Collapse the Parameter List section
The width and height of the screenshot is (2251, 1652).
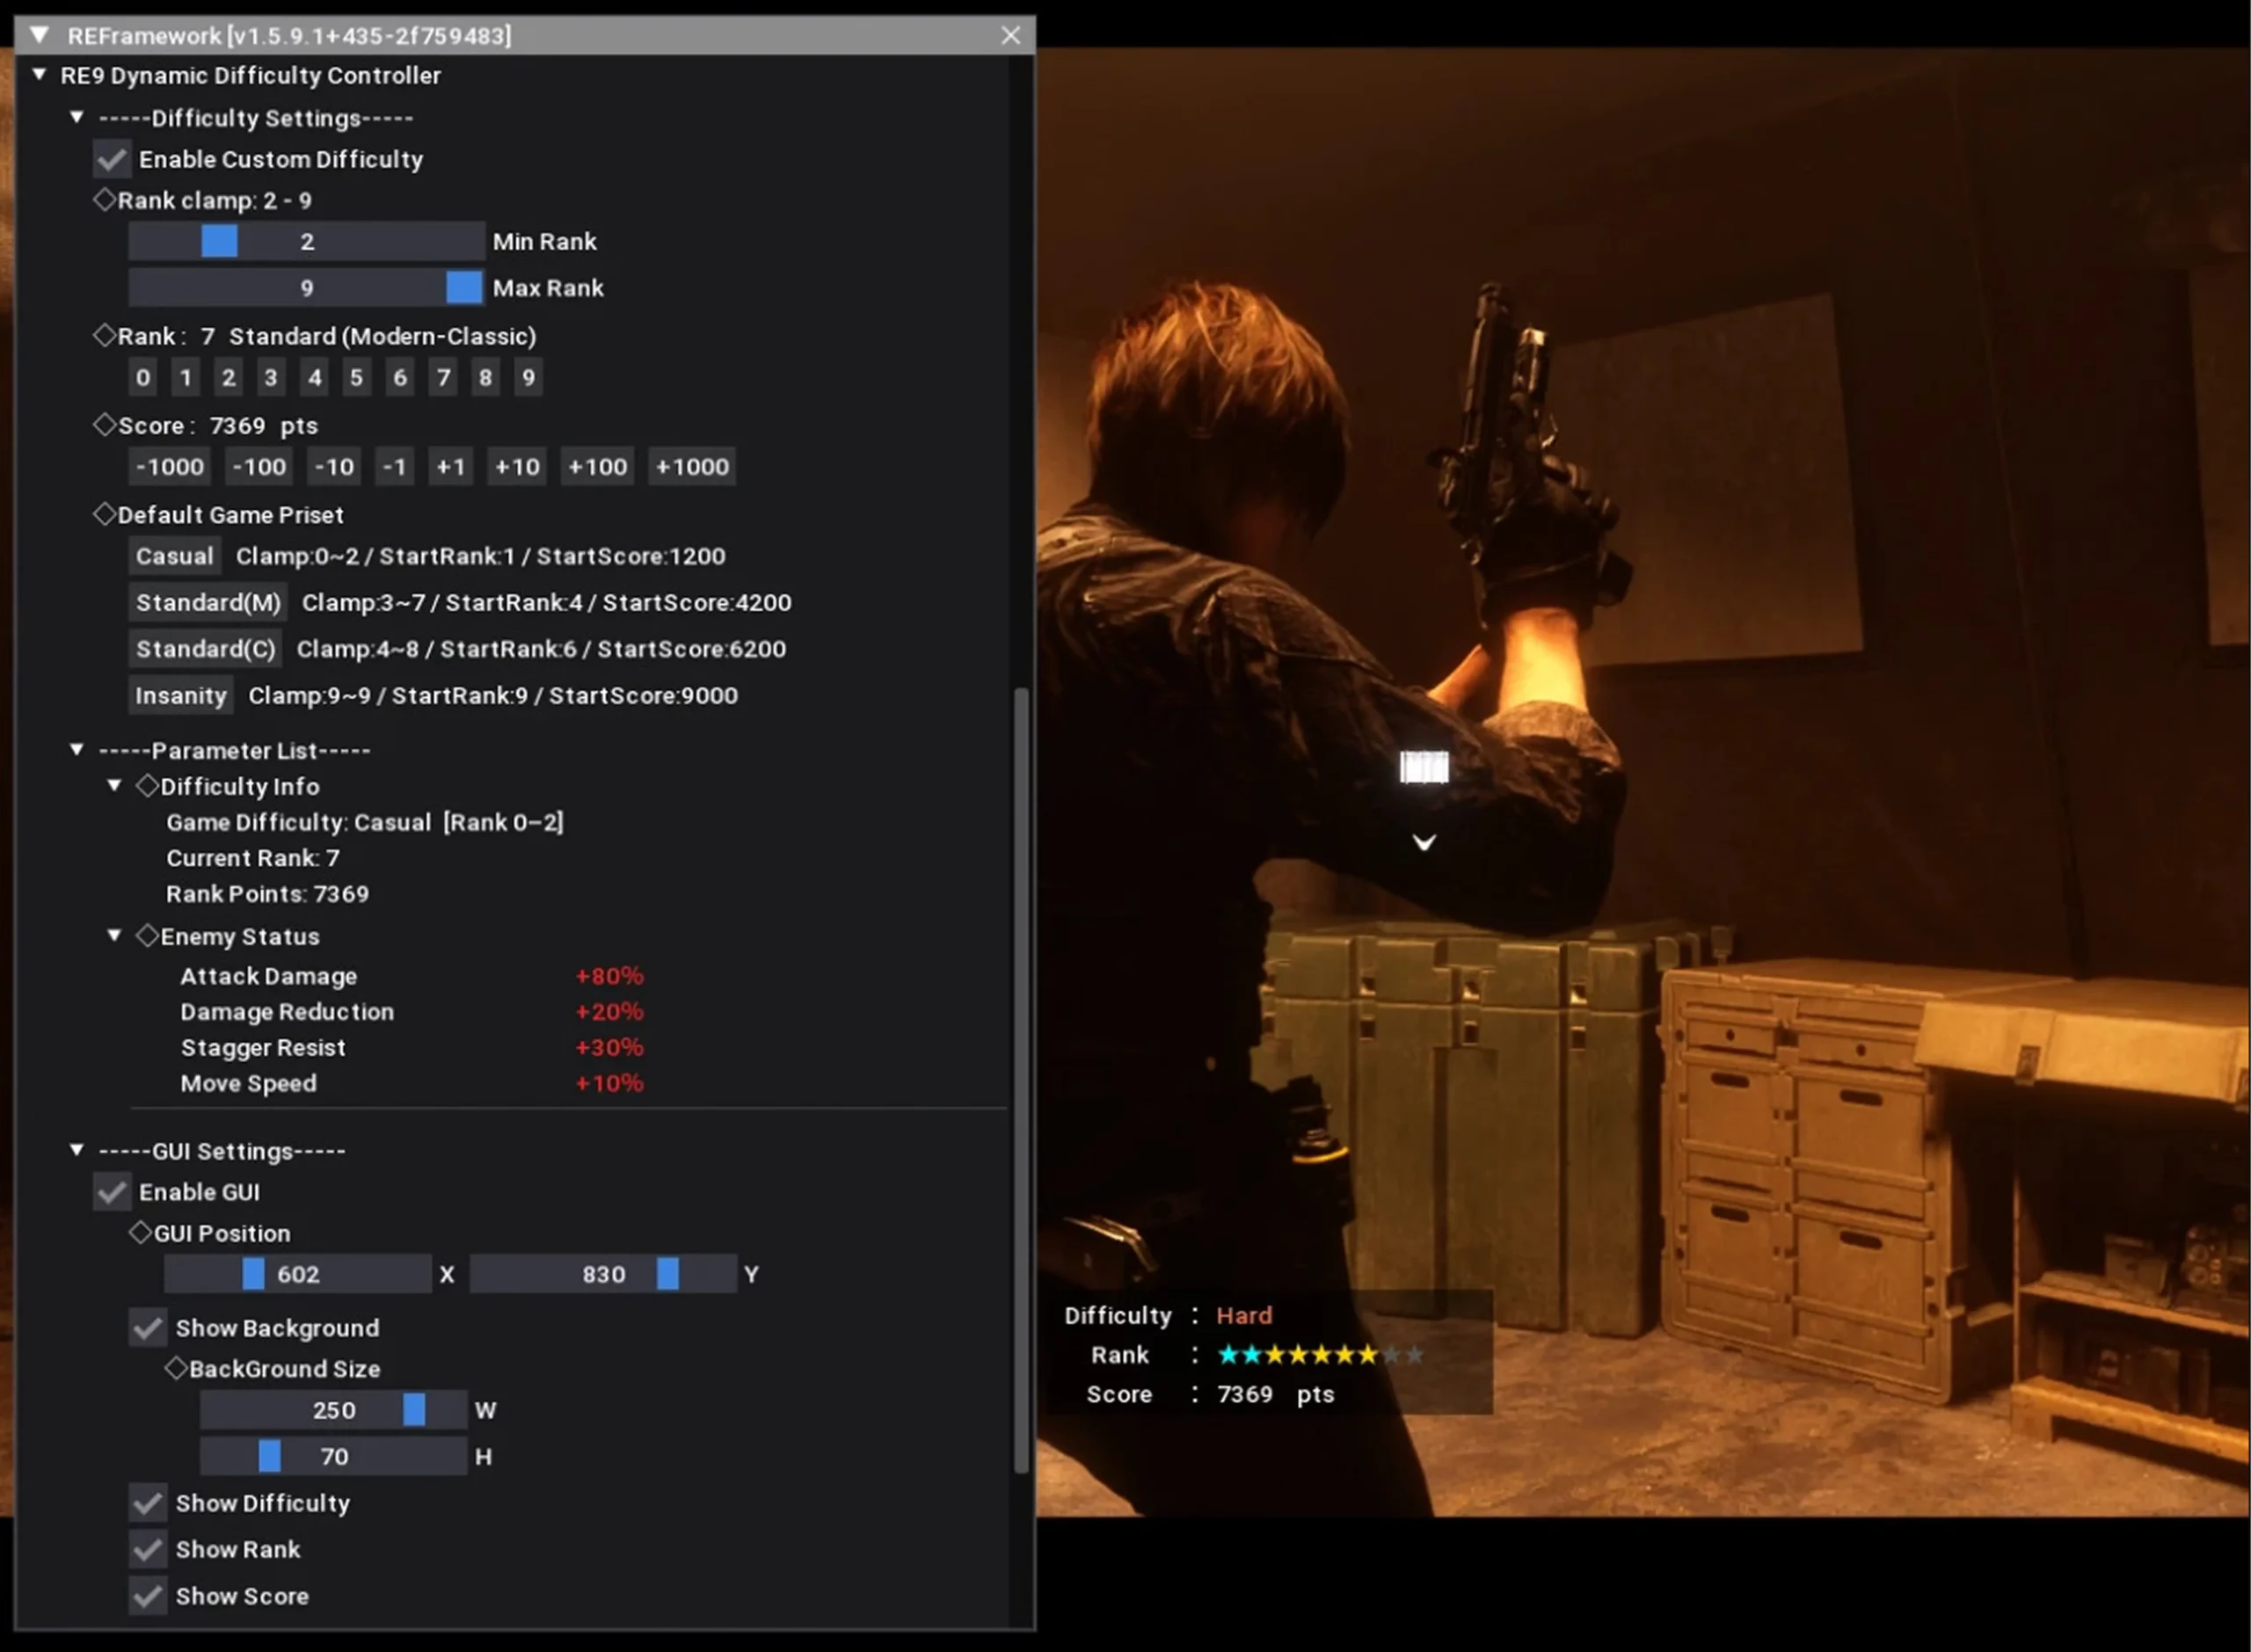click(76, 750)
